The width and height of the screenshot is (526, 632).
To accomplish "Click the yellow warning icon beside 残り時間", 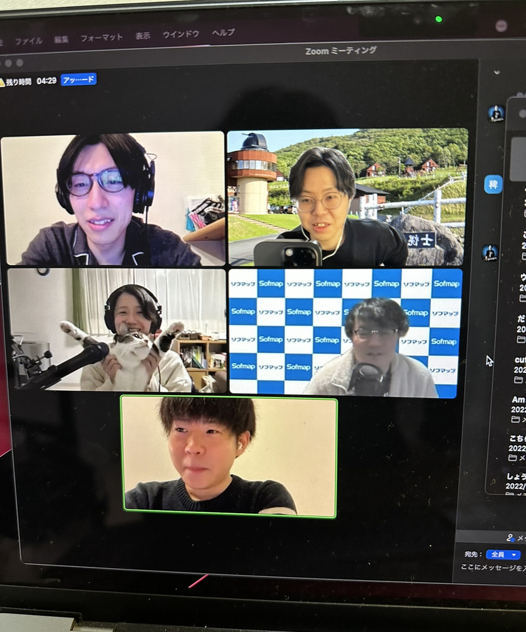I will tap(2, 82).
